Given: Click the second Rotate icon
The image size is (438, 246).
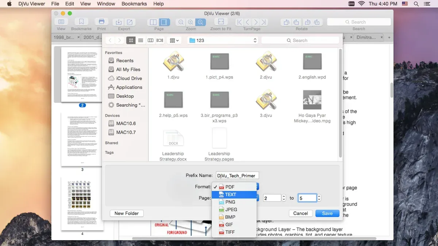Looking at the screenshot, I should [x=296, y=22].
